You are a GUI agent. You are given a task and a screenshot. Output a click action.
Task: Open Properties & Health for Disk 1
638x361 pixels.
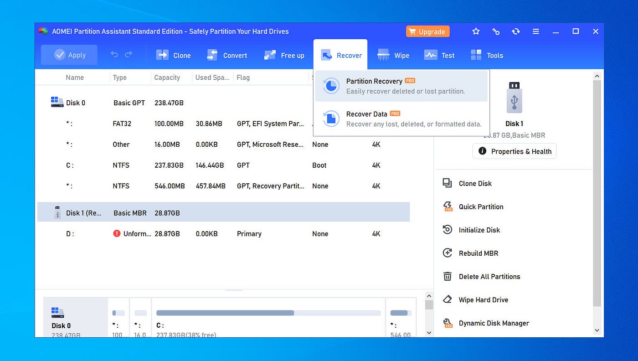click(515, 151)
